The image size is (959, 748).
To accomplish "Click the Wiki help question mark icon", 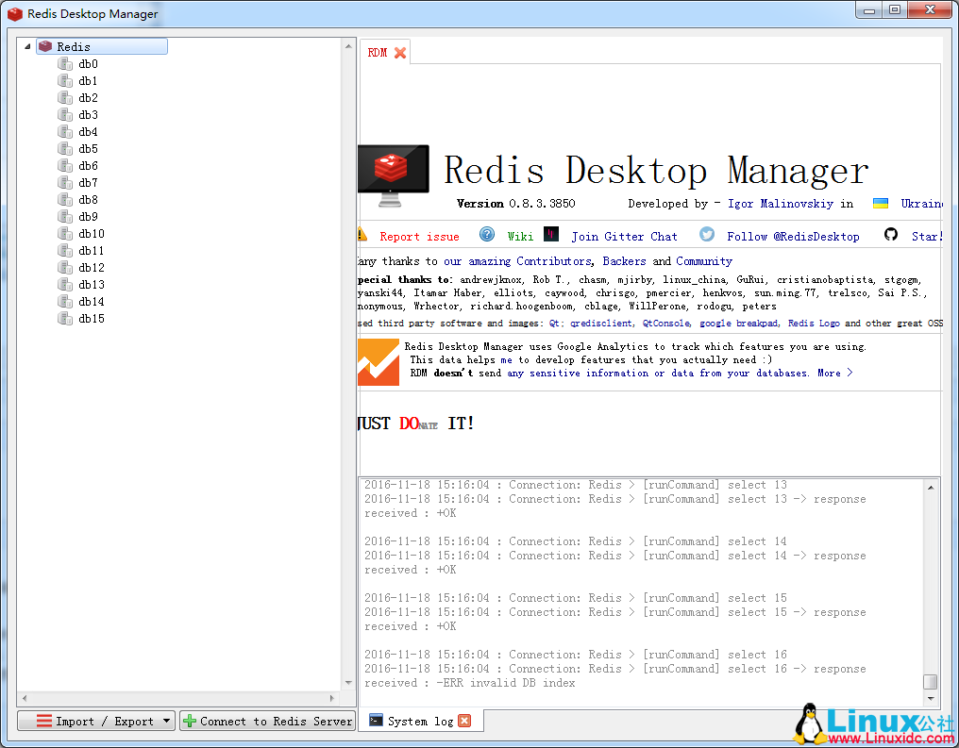I will tap(486, 235).
